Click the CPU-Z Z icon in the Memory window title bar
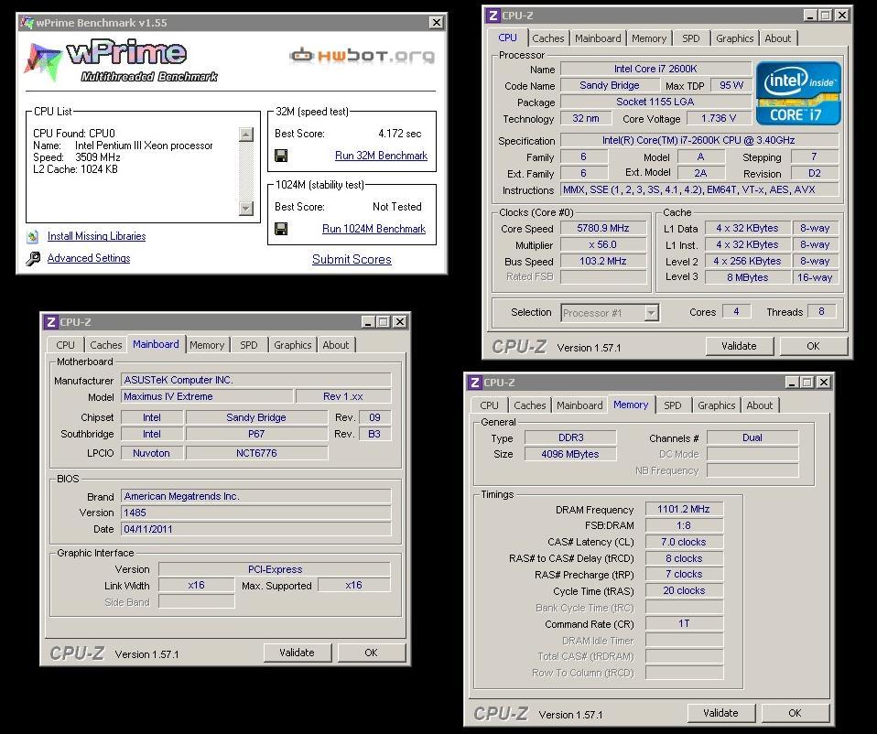Screen dimensions: 877x734 coord(475,383)
